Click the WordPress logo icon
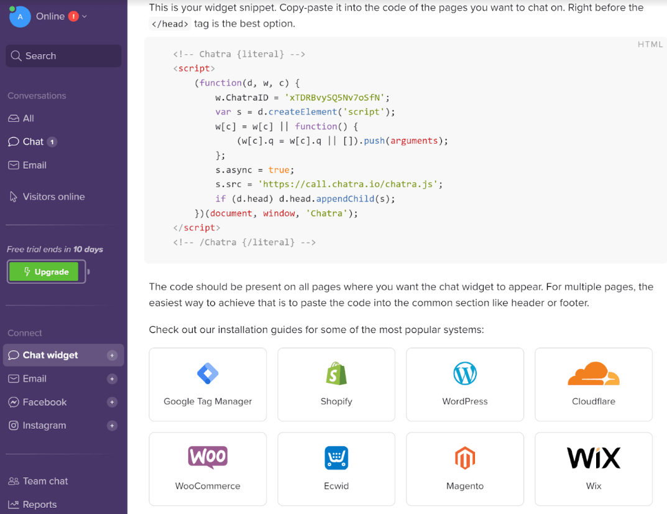667x514 pixels. (x=465, y=373)
